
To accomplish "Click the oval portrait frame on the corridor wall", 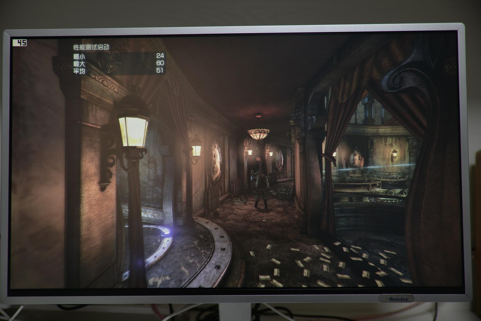I will [217, 161].
